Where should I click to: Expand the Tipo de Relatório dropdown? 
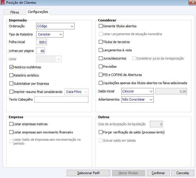coord(50,34)
